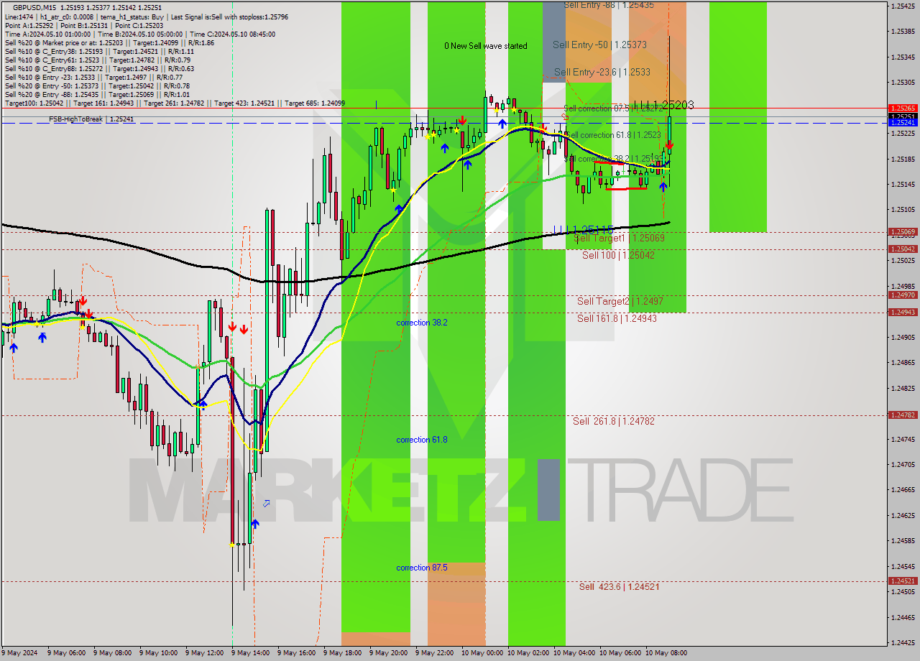Click the 'Sell %10 @ C_Entry38' line
Screen dimensions: 920x661
tap(100, 52)
